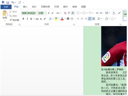Toggle subscript formatting
The height and width of the screenshot is (96, 128).
click(41, 19)
